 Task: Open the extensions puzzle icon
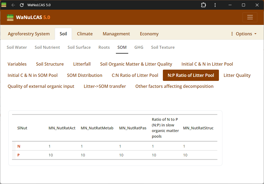203,5
